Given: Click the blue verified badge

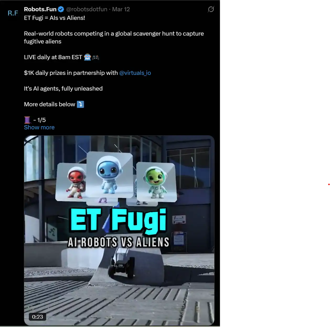Looking at the screenshot, I should [61, 9].
